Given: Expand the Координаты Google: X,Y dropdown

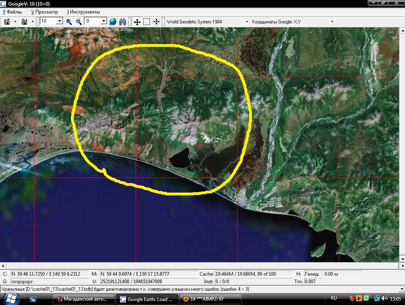Looking at the screenshot, I should pyautogui.click(x=332, y=22).
